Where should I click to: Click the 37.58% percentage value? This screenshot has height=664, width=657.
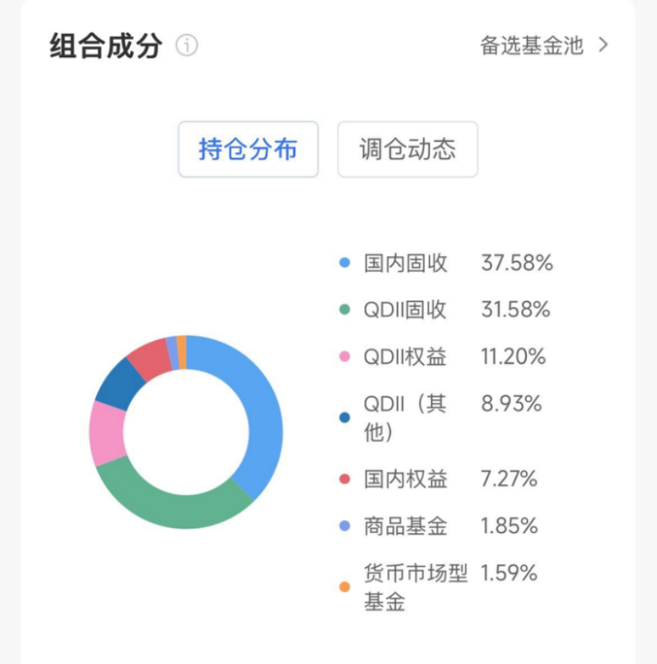[517, 263]
